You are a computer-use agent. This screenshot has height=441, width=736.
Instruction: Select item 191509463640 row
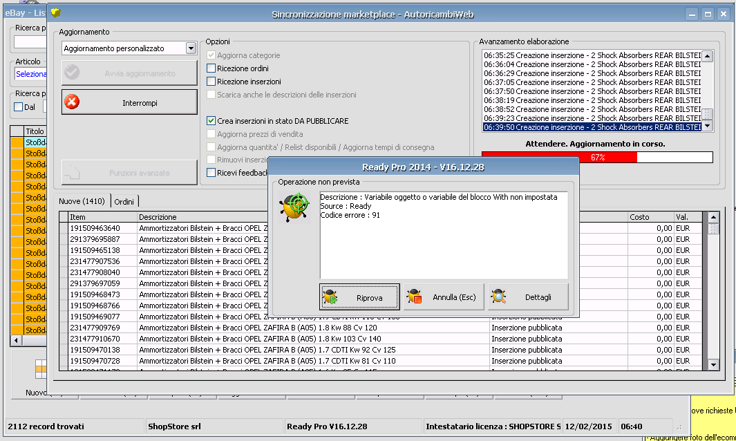(x=380, y=228)
